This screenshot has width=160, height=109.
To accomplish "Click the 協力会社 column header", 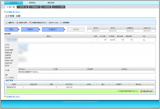I will click(x=35, y=69).
